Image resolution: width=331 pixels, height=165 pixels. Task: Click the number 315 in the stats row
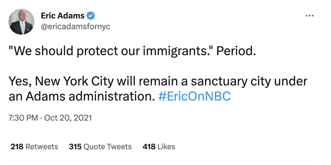pos(75,147)
